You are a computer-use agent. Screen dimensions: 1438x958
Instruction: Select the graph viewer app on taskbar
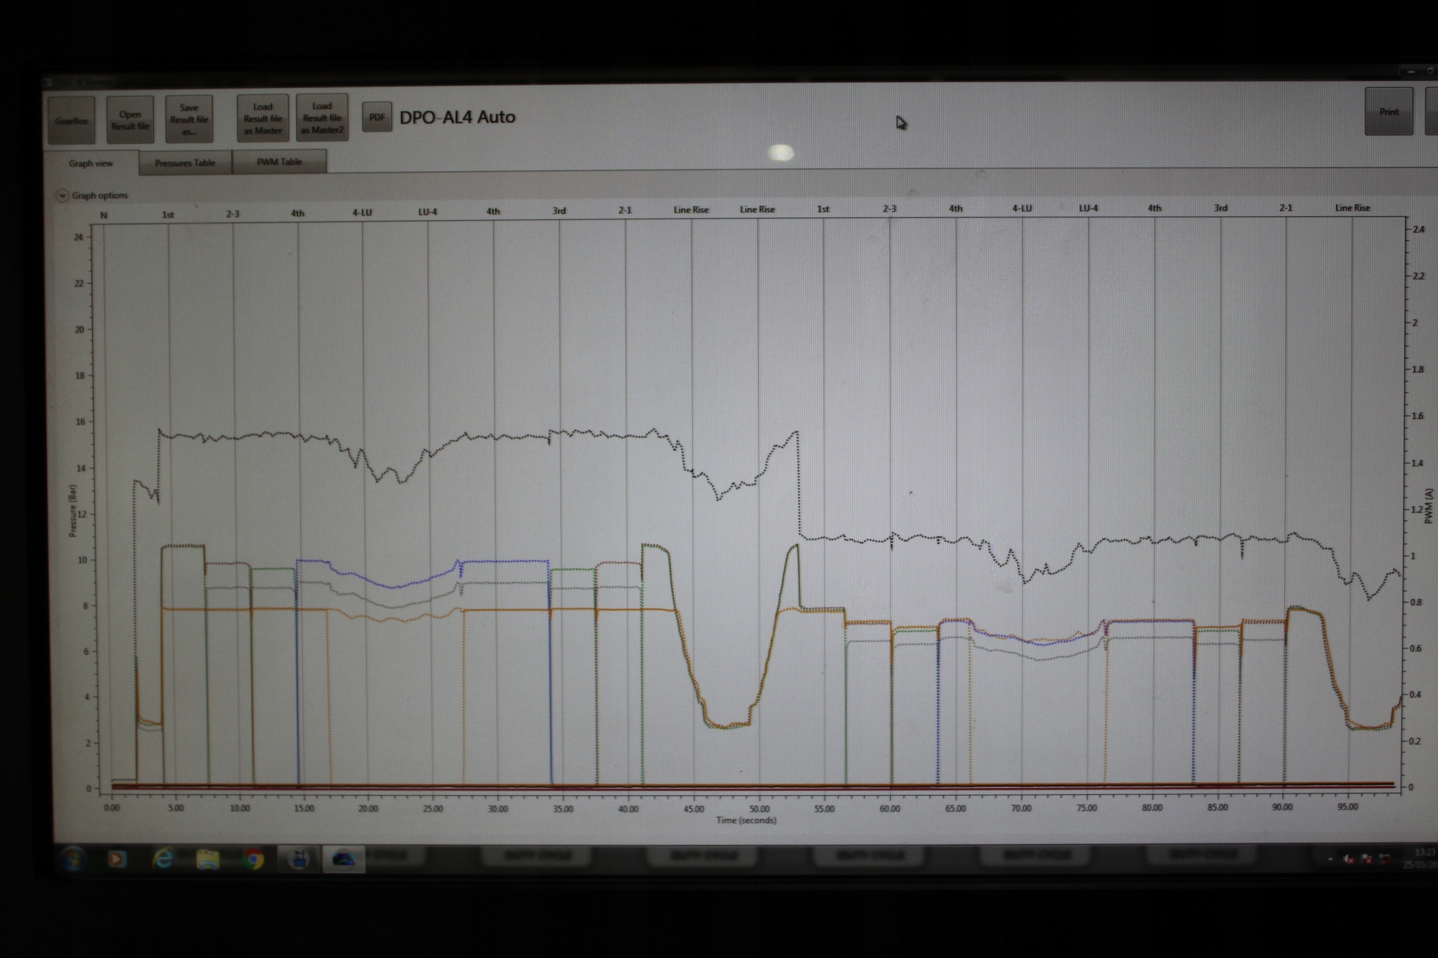(x=343, y=860)
